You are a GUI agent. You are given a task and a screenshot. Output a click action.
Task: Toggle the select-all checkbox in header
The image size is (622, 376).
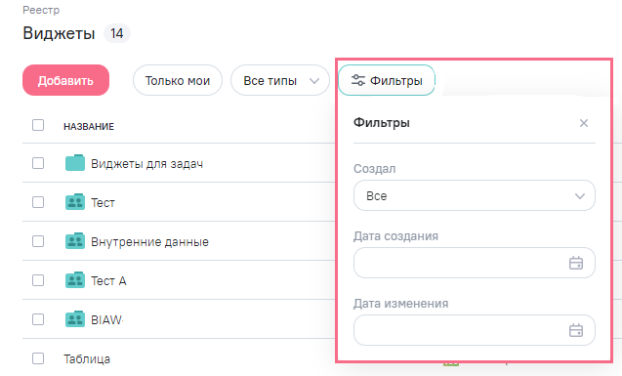click(38, 125)
